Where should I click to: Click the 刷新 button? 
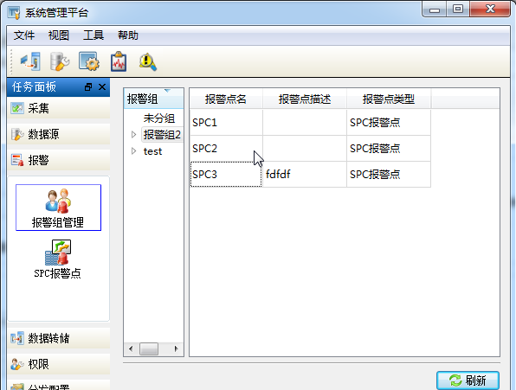468,380
